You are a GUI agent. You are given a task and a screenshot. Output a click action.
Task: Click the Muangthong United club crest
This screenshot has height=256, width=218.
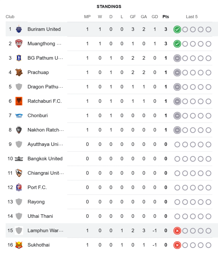tap(19, 44)
